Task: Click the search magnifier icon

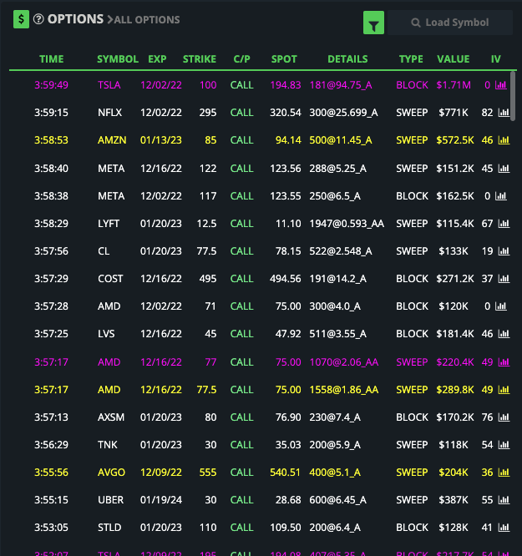Action: 416,23
